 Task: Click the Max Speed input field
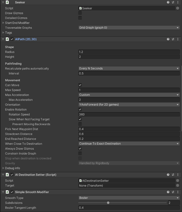129,90
